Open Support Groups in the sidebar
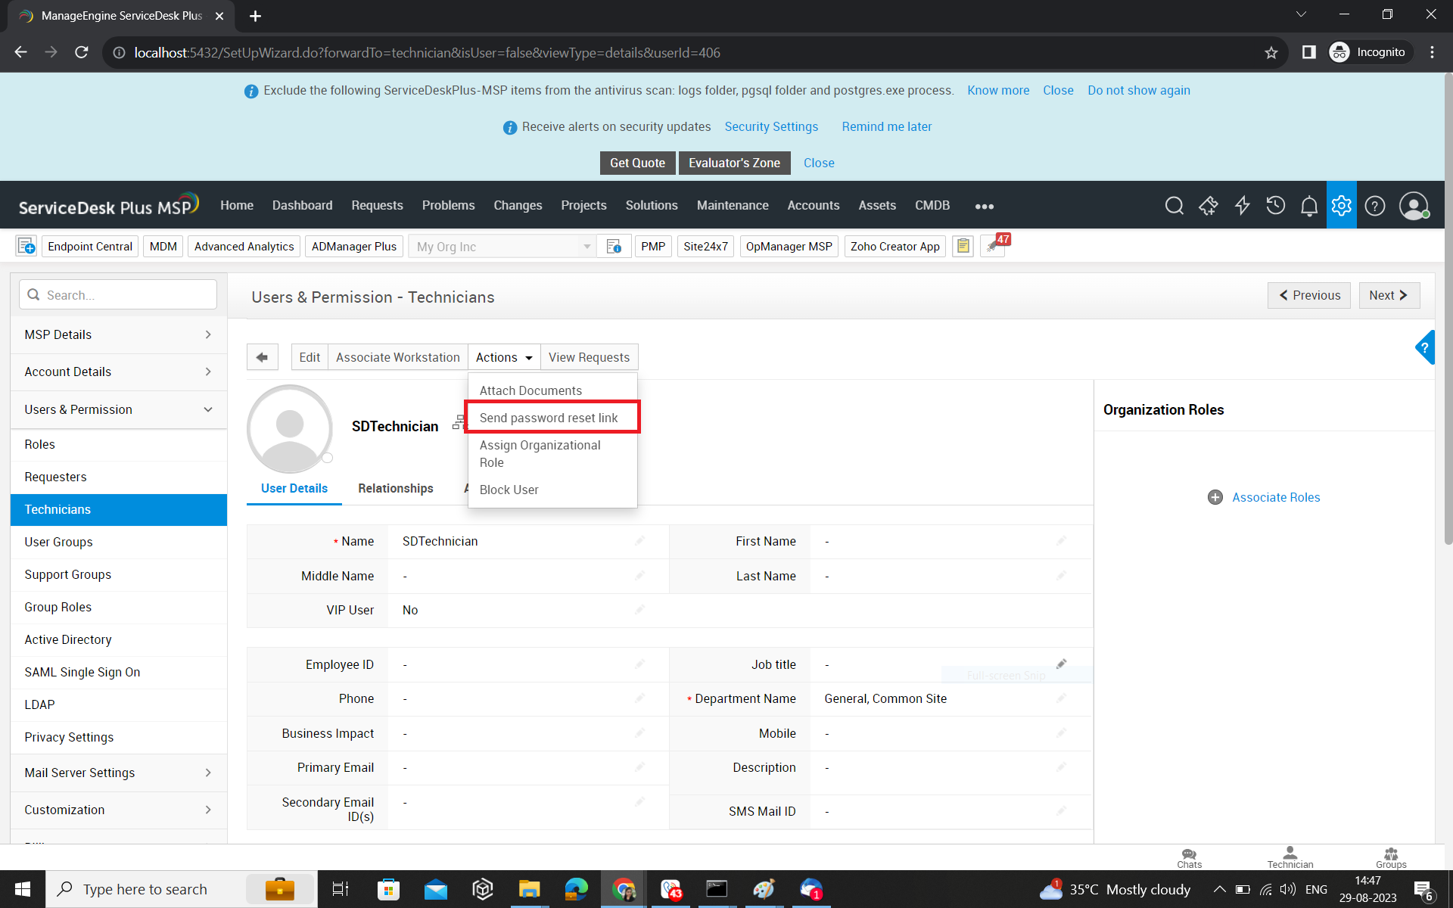Image resolution: width=1453 pixels, height=908 pixels. (119, 574)
